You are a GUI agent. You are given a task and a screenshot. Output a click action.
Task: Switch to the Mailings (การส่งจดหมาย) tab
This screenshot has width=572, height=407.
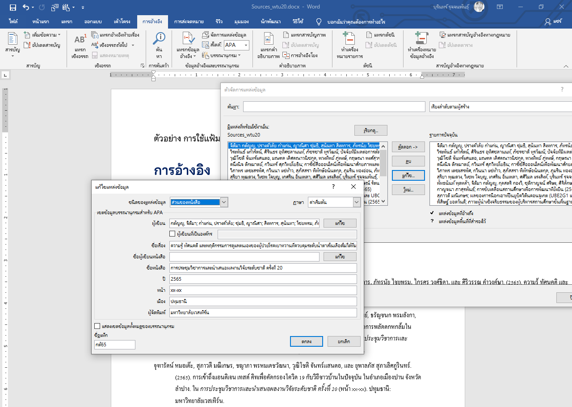point(189,21)
